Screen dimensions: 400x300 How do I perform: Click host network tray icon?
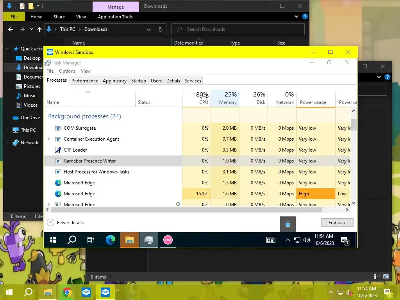tap(340, 292)
